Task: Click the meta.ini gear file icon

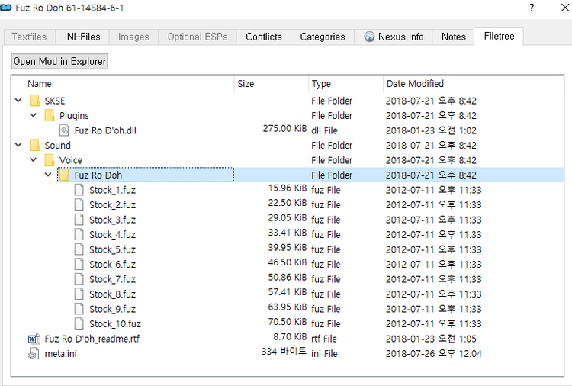Action: [34, 353]
